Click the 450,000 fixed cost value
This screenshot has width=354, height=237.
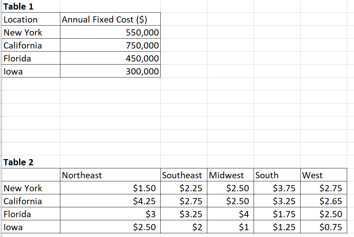(x=110, y=58)
